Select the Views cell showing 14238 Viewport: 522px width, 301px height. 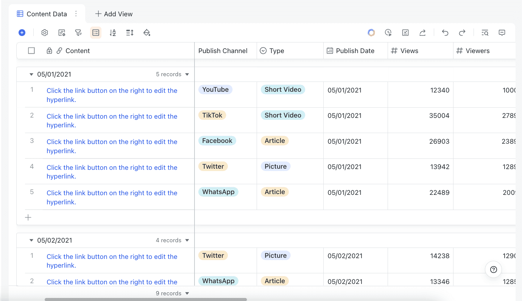coord(421,260)
